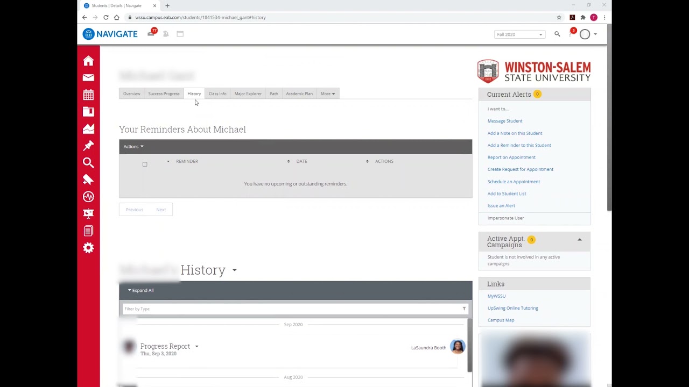Switch to the Overview tab
The width and height of the screenshot is (689, 387).
tap(132, 94)
